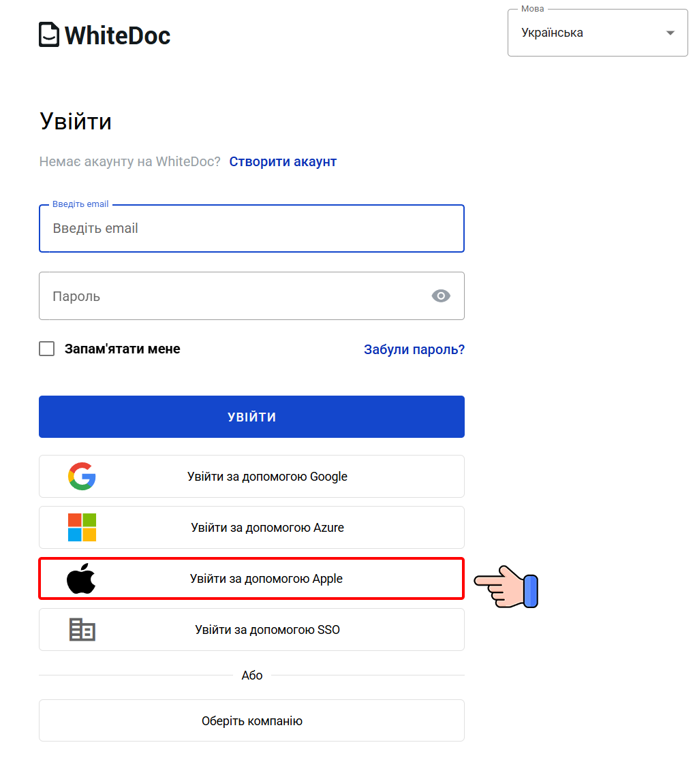This screenshot has width=695, height=764.
Task: Click into the Пароль password field
Action: 232,296
